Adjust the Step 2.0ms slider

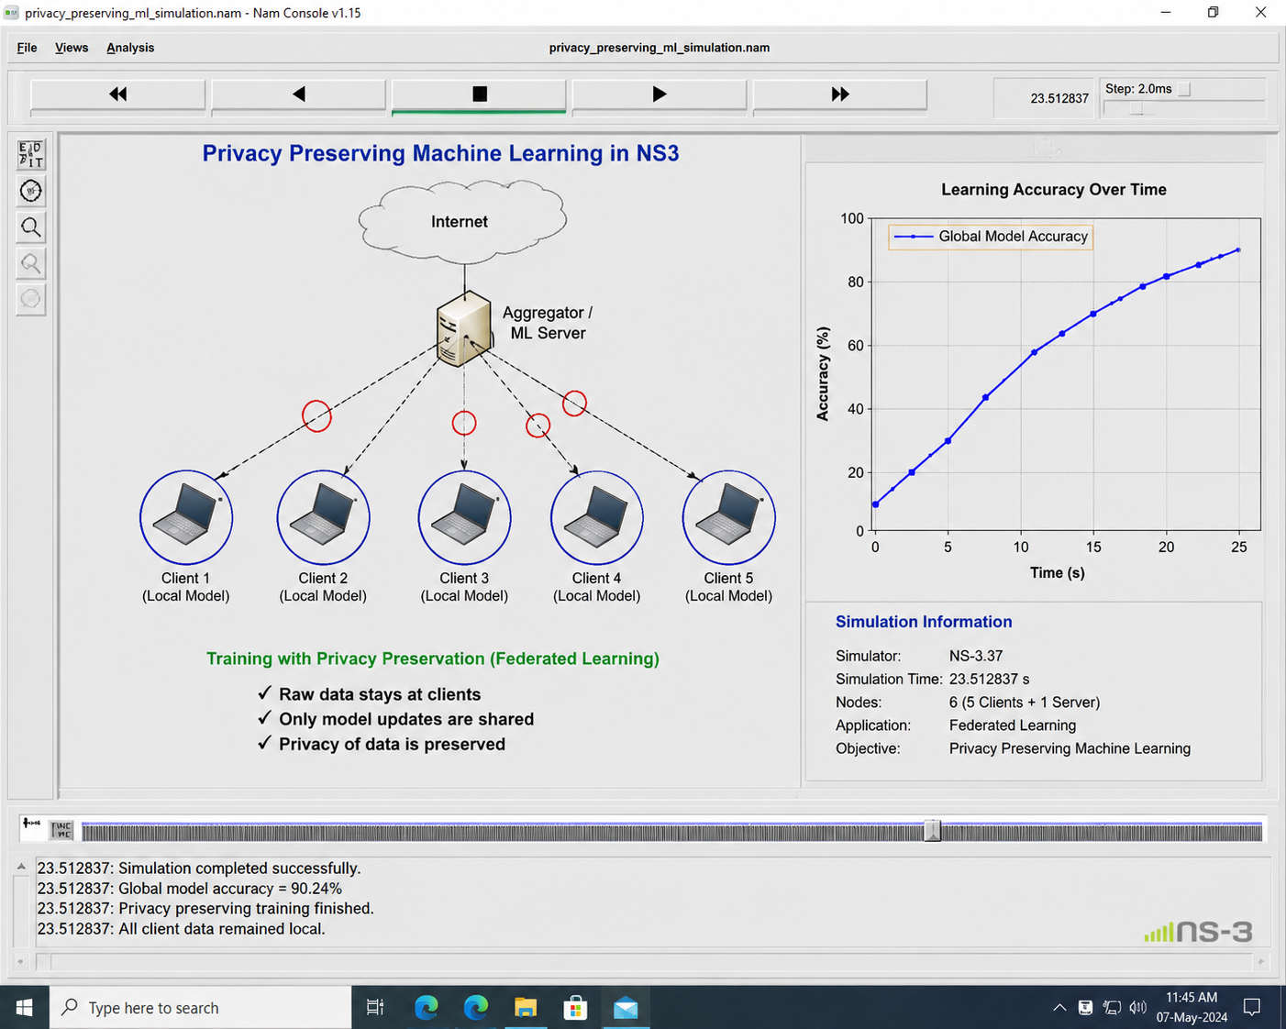1136,108
